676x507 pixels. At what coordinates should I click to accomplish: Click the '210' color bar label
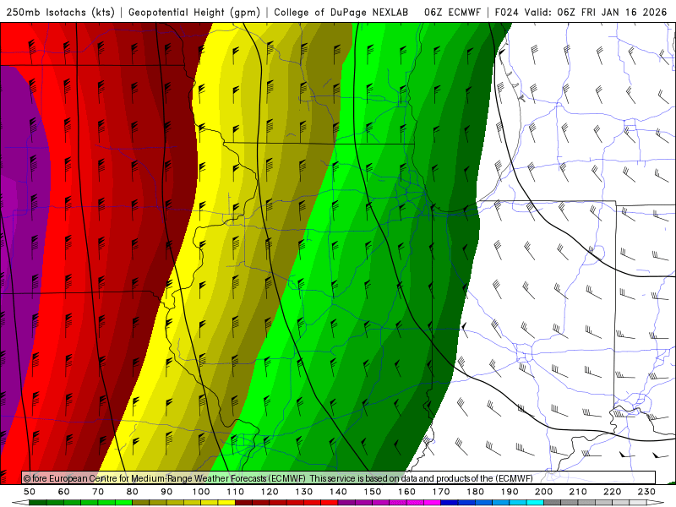click(x=578, y=492)
